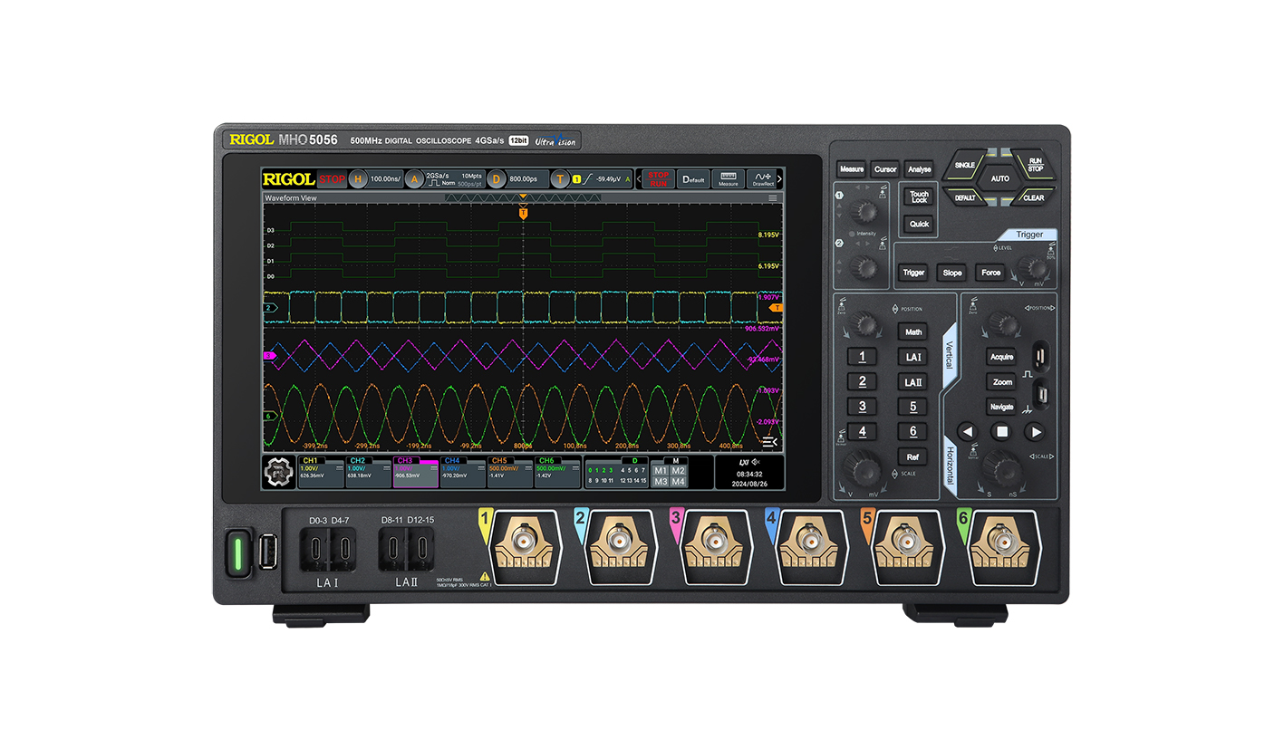This screenshot has height=749, width=1284.
Task: Tap the on-screen Measure shortcut icon
Action: tap(728, 179)
